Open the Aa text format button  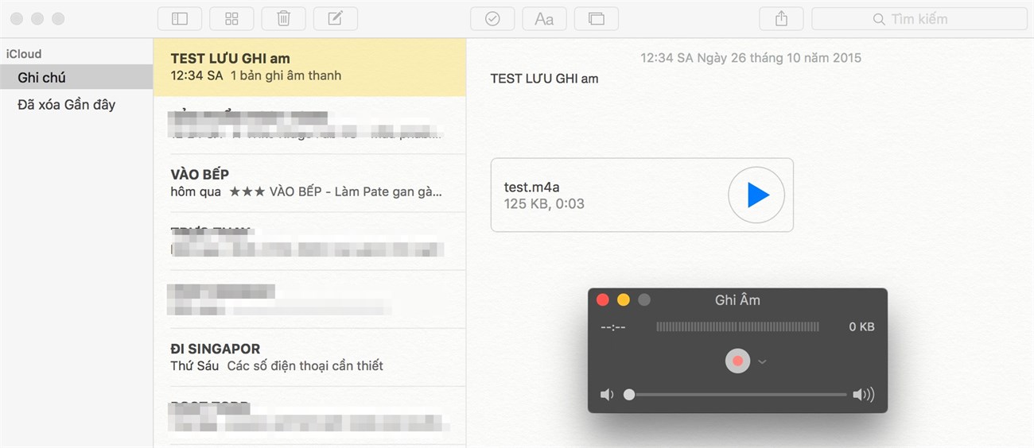click(x=544, y=18)
